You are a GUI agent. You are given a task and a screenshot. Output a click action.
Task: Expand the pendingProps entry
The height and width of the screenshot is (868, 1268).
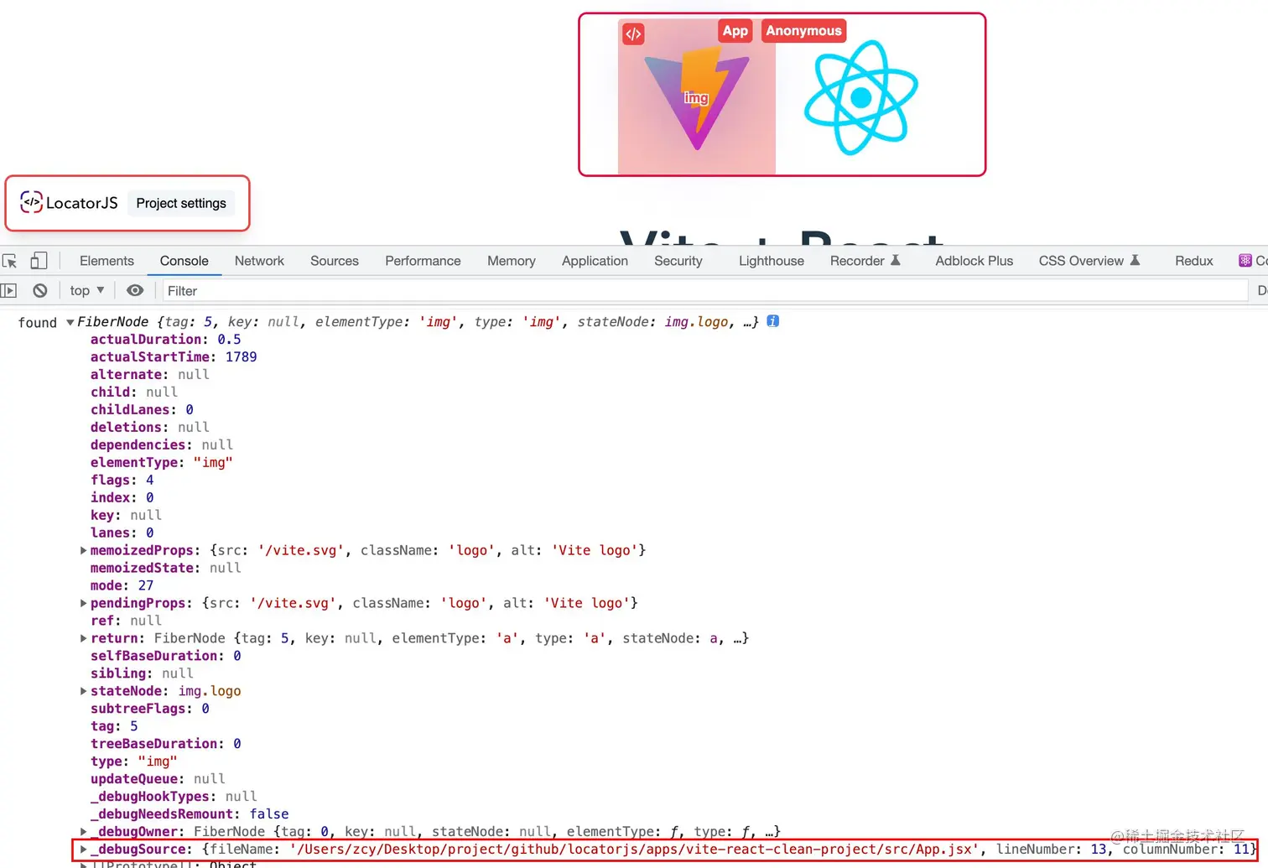click(x=83, y=603)
